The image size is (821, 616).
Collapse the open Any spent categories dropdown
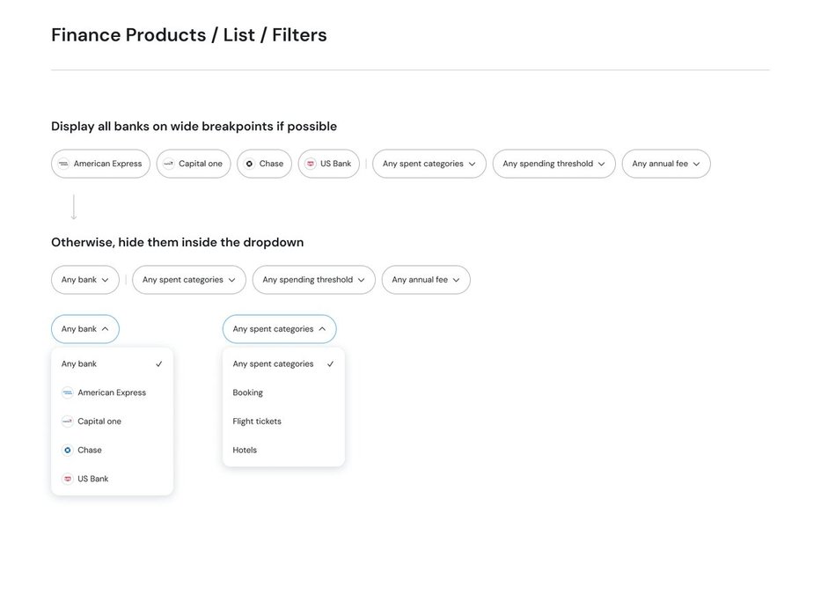tap(279, 329)
